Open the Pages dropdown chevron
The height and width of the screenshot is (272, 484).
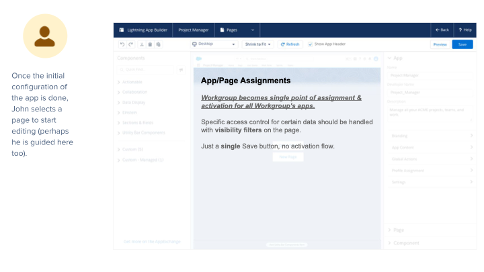(x=253, y=30)
